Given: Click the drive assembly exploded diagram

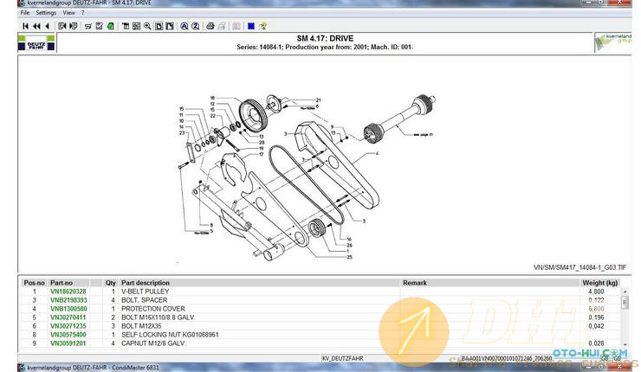Looking at the screenshot, I should click(x=307, y=177).
